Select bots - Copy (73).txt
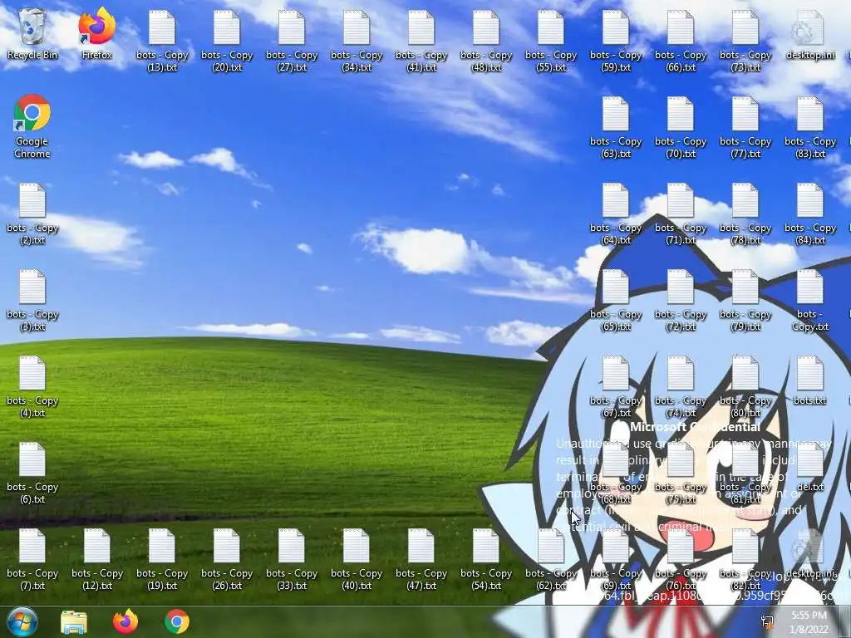 click(745, 42)
